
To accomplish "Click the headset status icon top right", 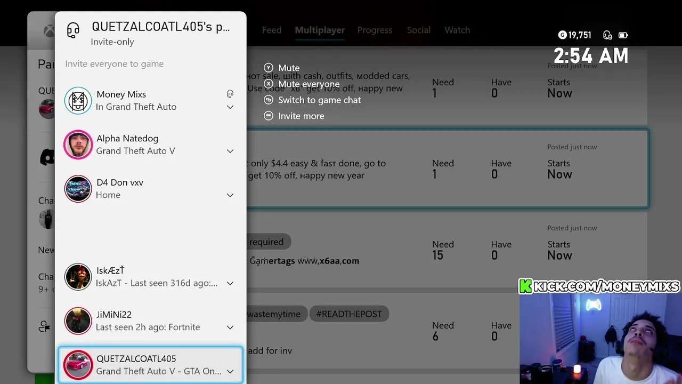I will click(607, 35).
